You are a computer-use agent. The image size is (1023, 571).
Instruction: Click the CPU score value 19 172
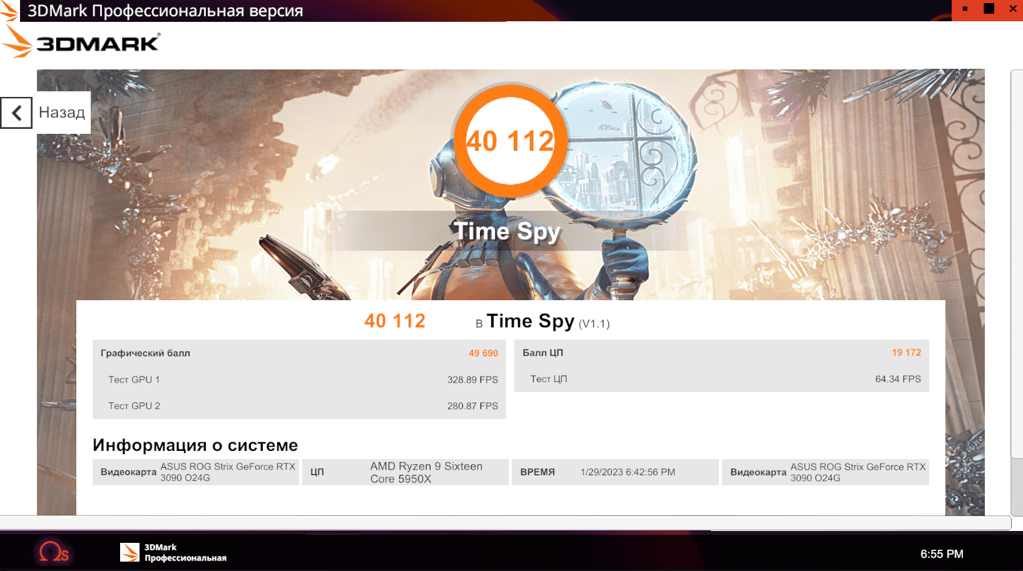tap(906, 353)
